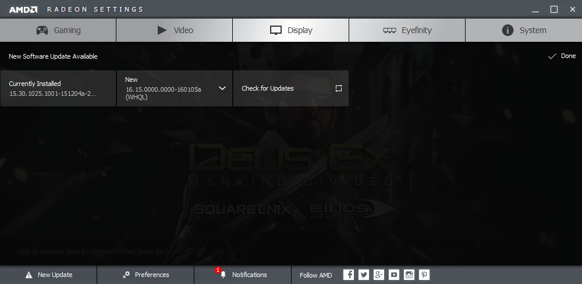Open the New 16.15.0000 WHQL version tile
The image size is (582, 284).
166,88
